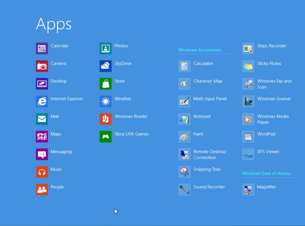
Task: Click the "Steps Recorder" label
Action: (x=272, y=46)
